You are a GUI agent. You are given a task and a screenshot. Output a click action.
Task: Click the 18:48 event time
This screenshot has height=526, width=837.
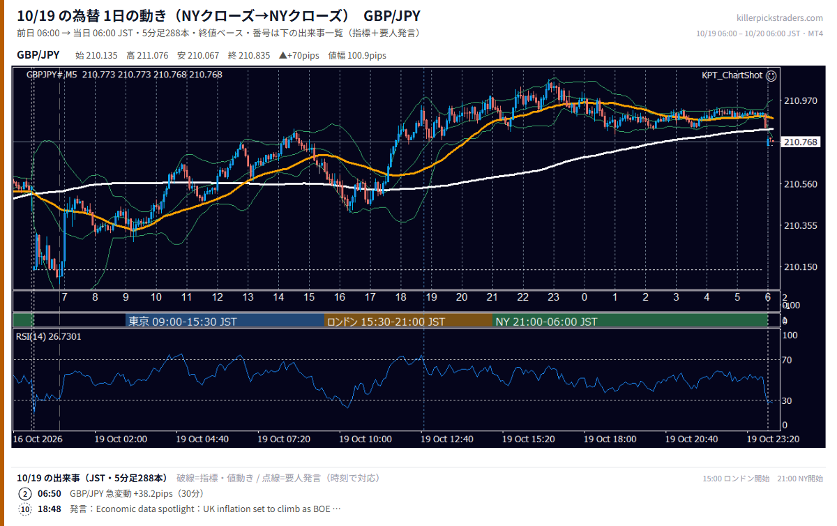coord(49,509)
